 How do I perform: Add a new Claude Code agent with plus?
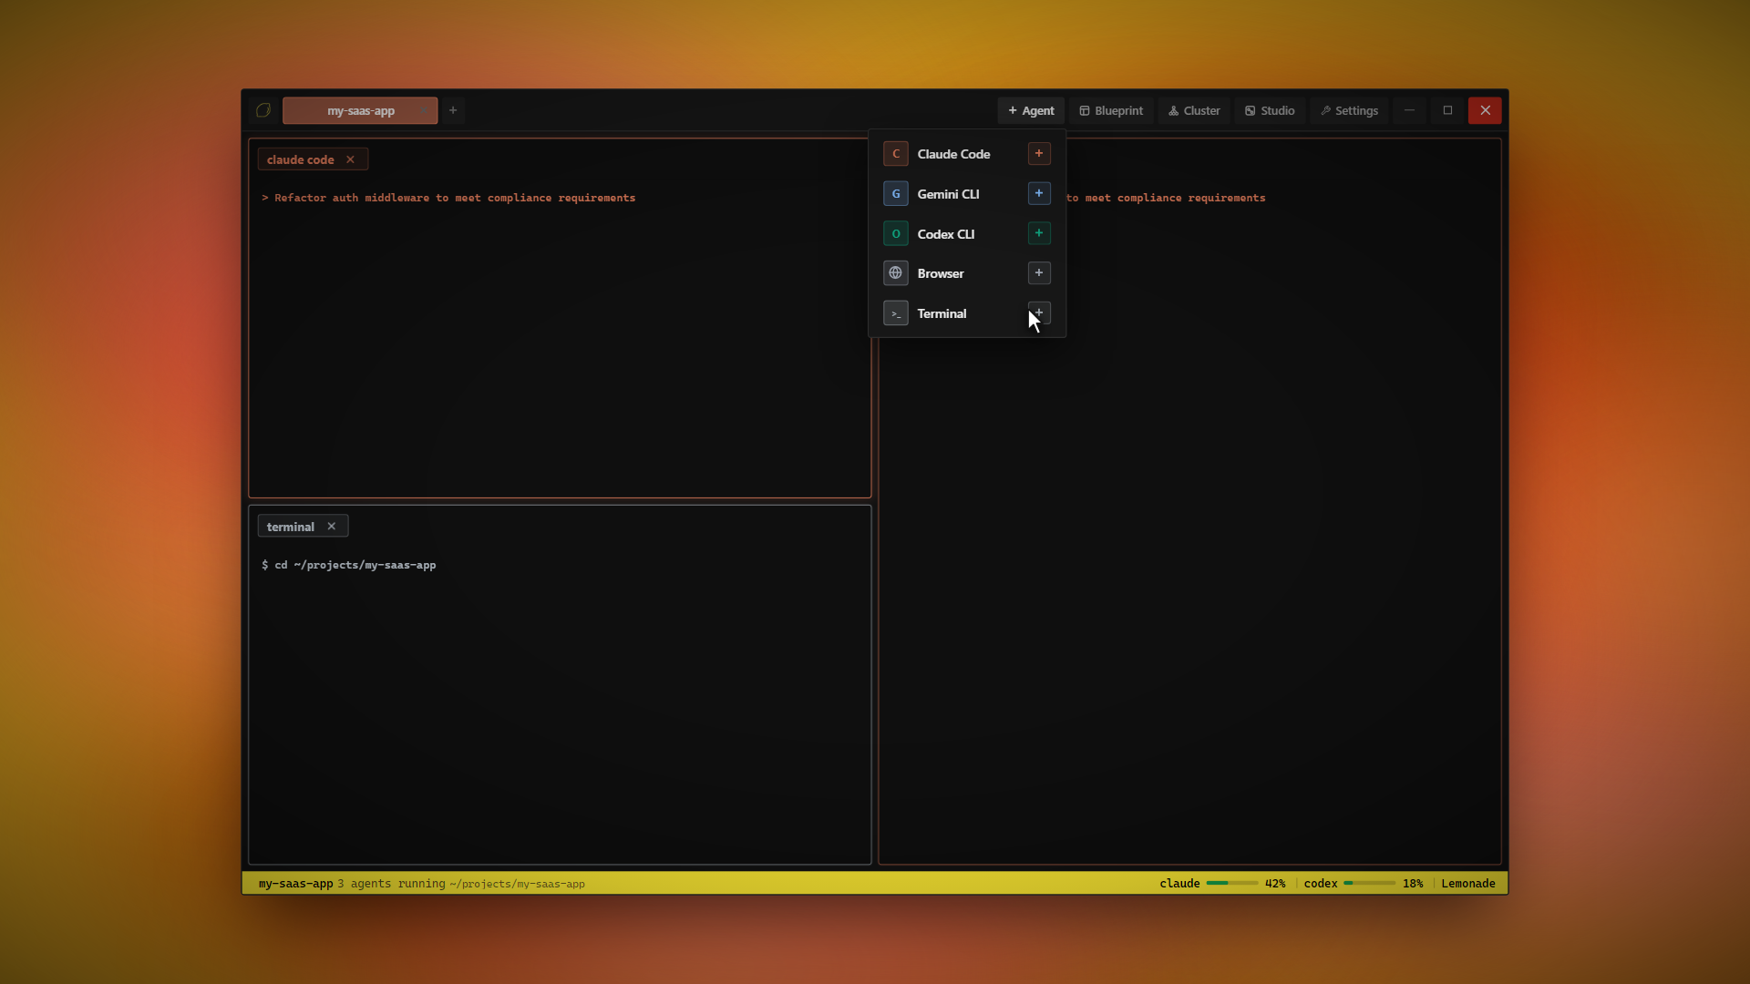coord(1039,154)
